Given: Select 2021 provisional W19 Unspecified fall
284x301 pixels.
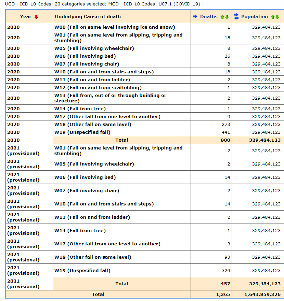Looking at the screenshot, I should coord(82,271).
